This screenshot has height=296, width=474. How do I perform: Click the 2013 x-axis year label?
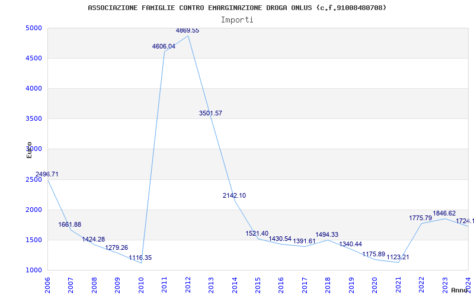(x=211, y=285)
